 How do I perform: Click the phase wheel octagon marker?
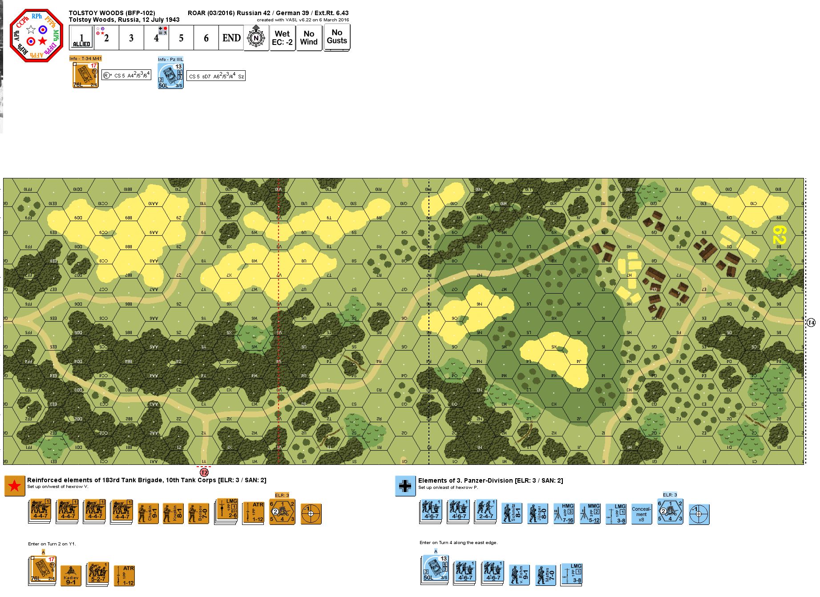(36, 36)
